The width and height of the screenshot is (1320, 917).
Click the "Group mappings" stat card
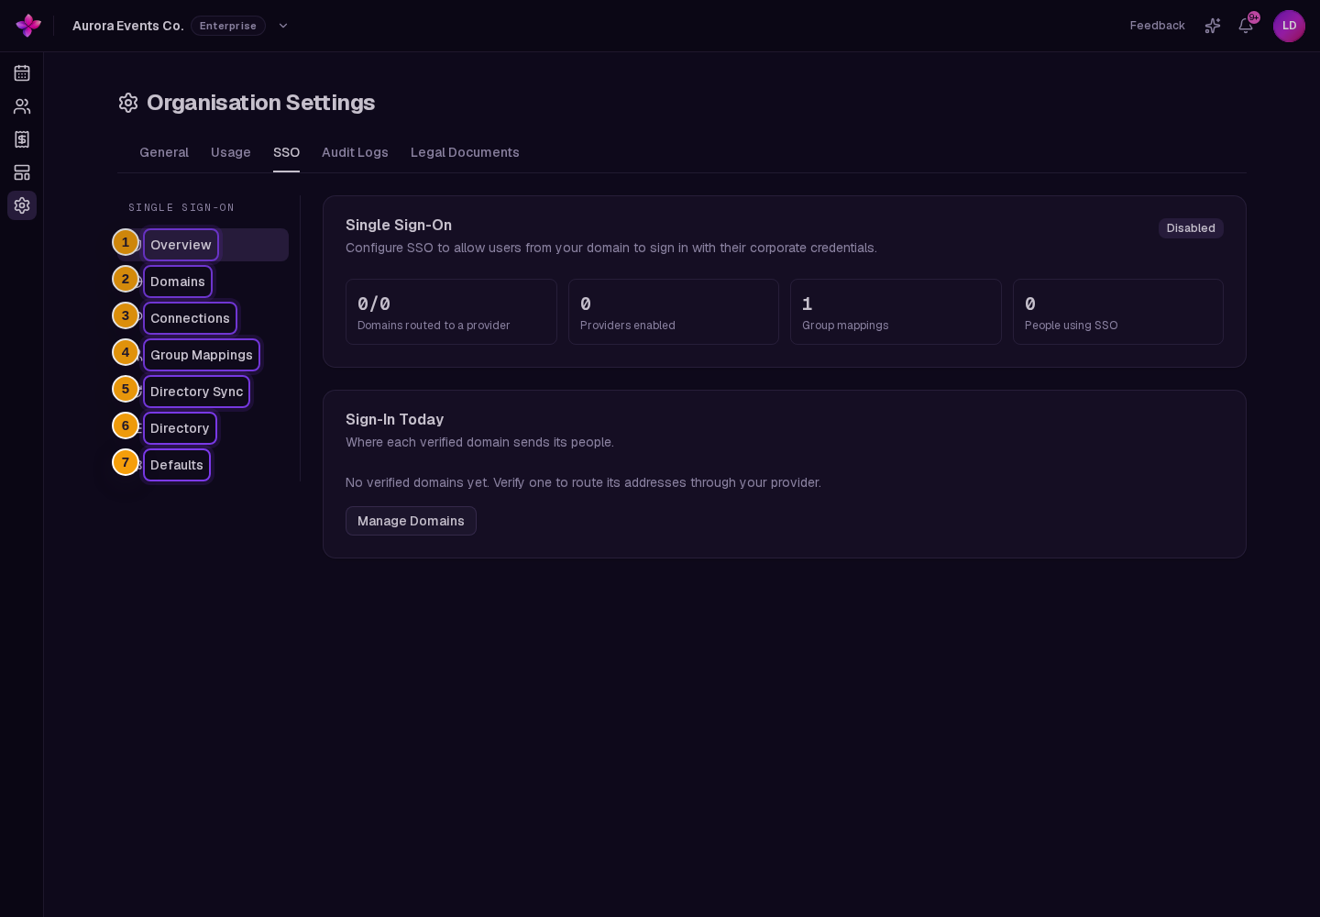tap(896, 312)
